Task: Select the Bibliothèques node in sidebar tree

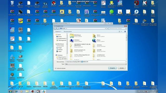Action: tap(60, 44)
